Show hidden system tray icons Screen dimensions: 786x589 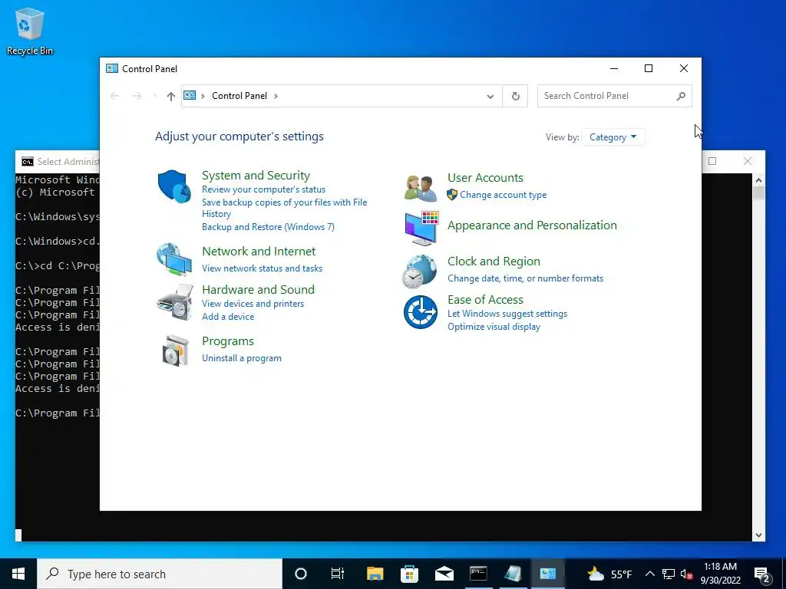[649, 574]
